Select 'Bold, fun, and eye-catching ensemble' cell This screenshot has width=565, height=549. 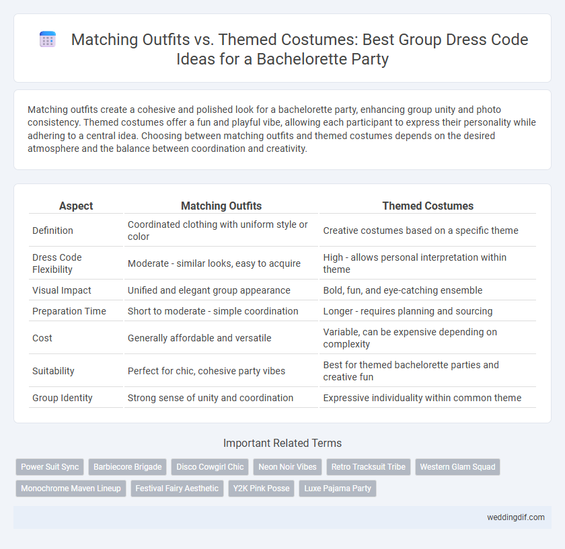coord(428,290)
